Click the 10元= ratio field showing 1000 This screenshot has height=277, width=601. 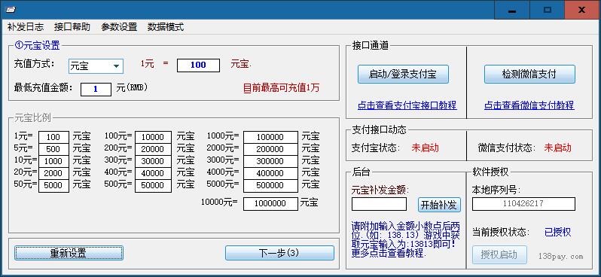pos(53,161)
